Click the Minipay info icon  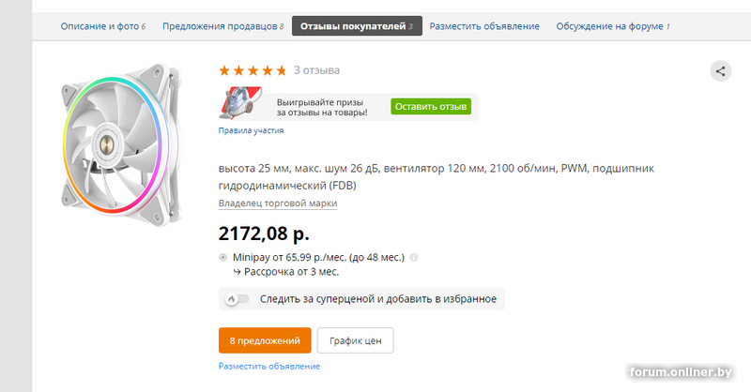click(414, 258)
